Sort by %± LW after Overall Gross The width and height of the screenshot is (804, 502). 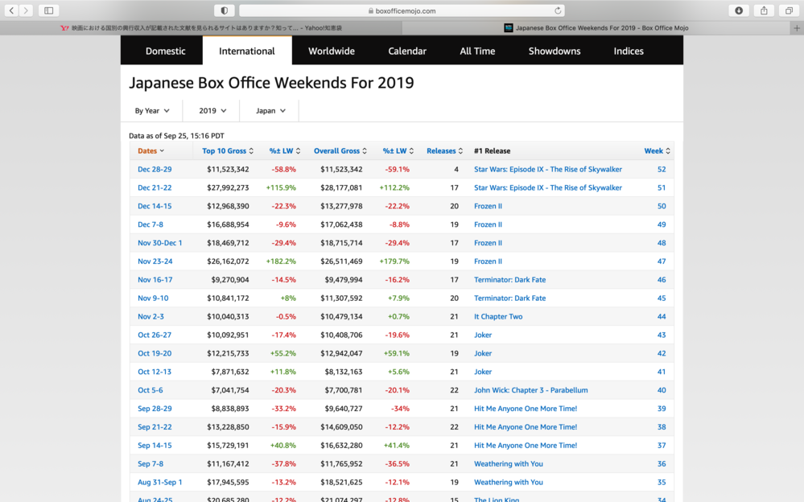click(x=398, y=150)
